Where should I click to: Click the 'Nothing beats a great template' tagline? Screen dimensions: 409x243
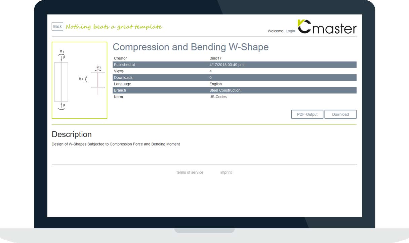tap(114, 27)
